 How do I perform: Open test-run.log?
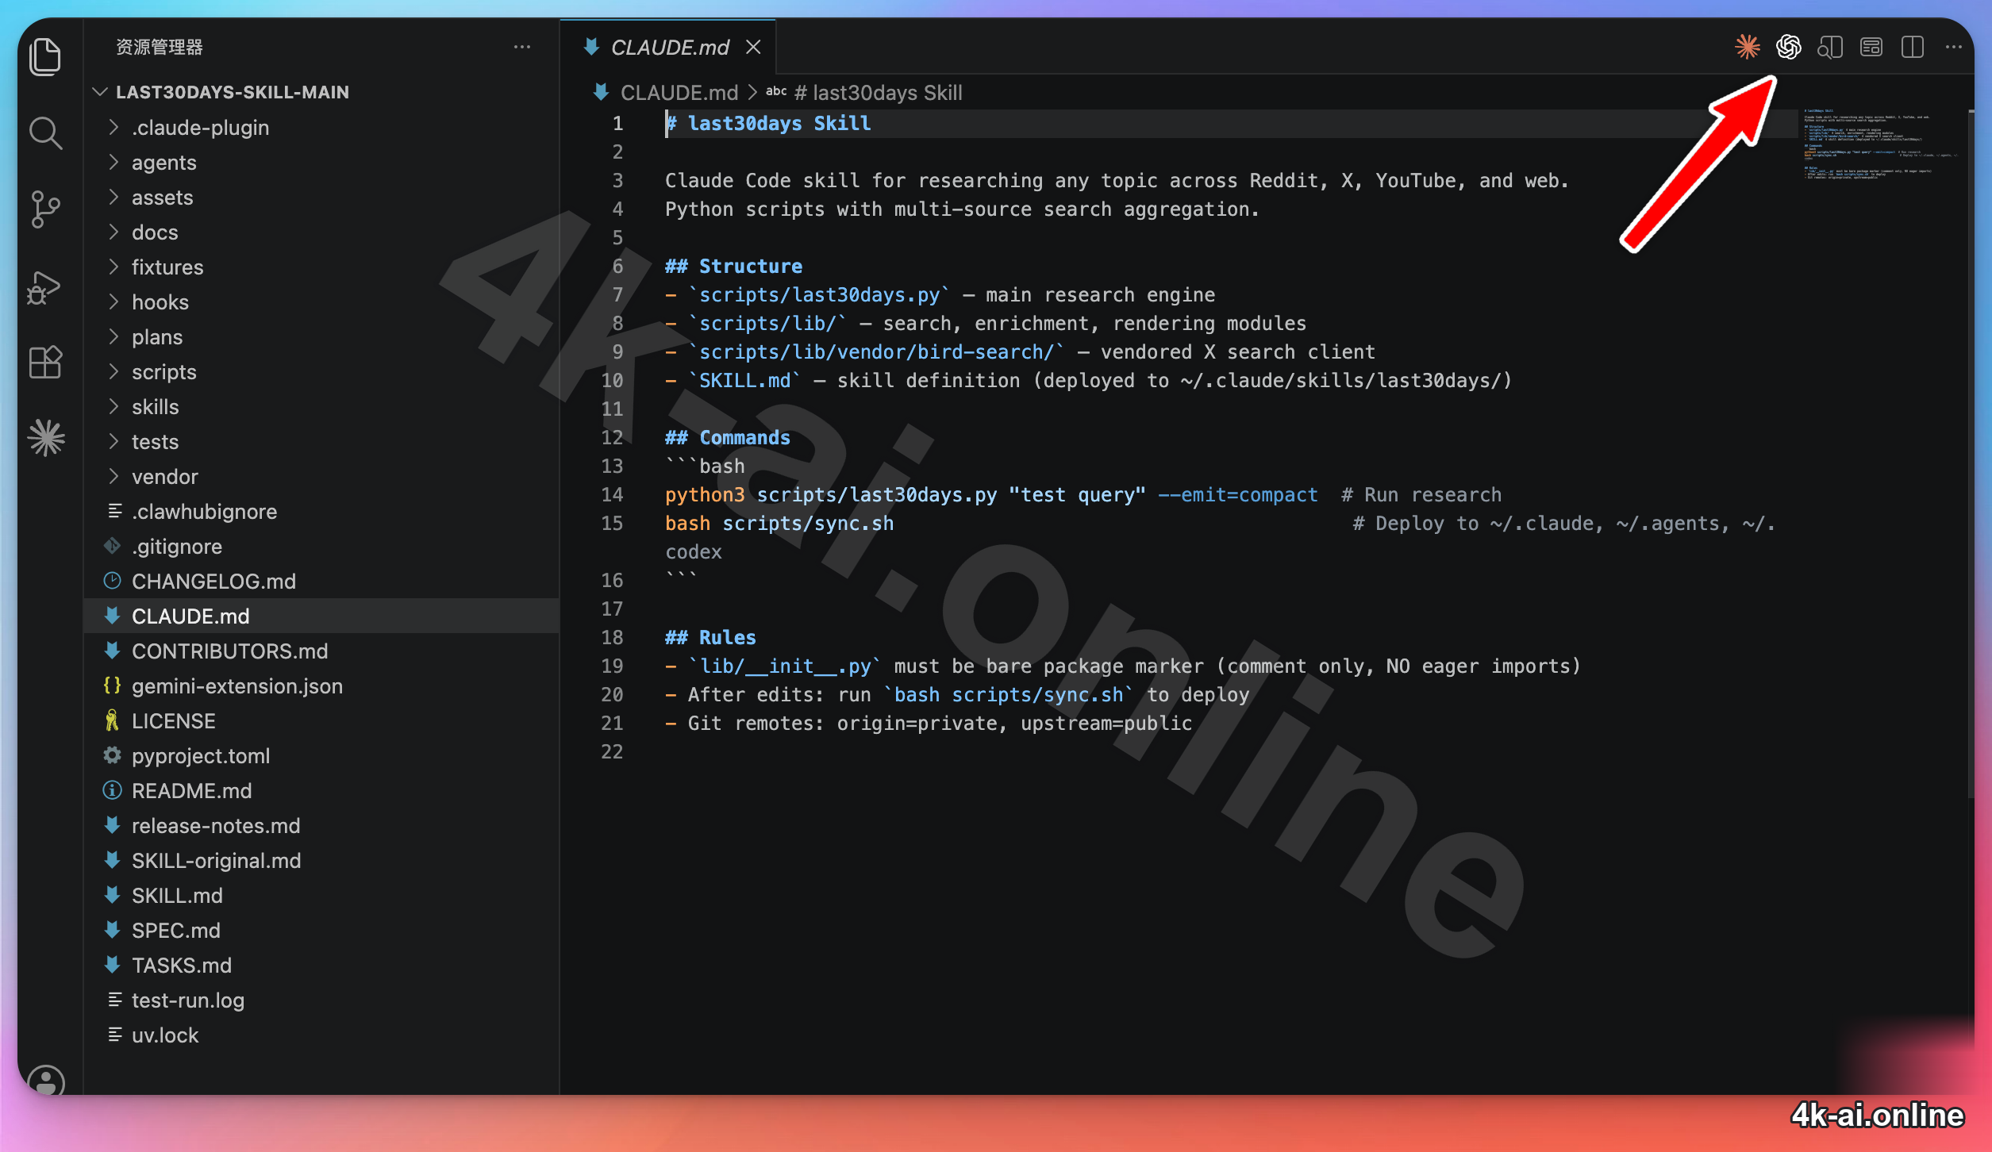321,1000
